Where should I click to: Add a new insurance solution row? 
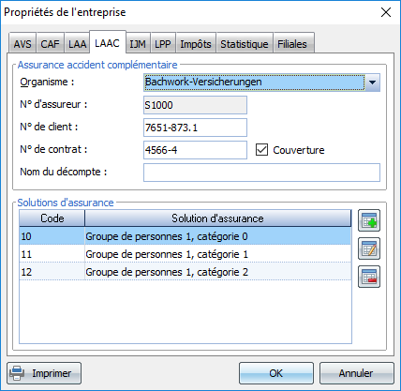[369, 220]
